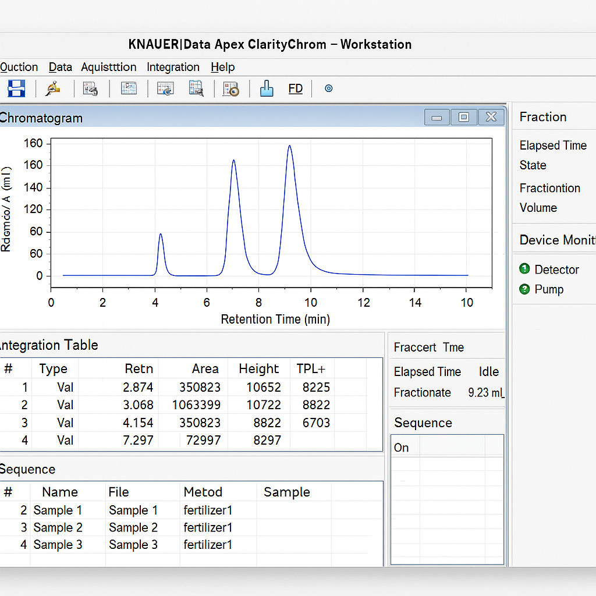Select the Sample 2 row in Sequence
596x596 pixels.
pos(191,527)
